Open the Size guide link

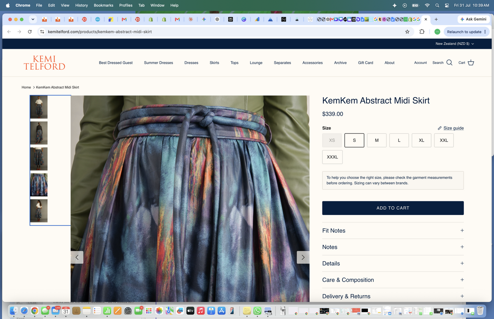[x=451, y=128]
